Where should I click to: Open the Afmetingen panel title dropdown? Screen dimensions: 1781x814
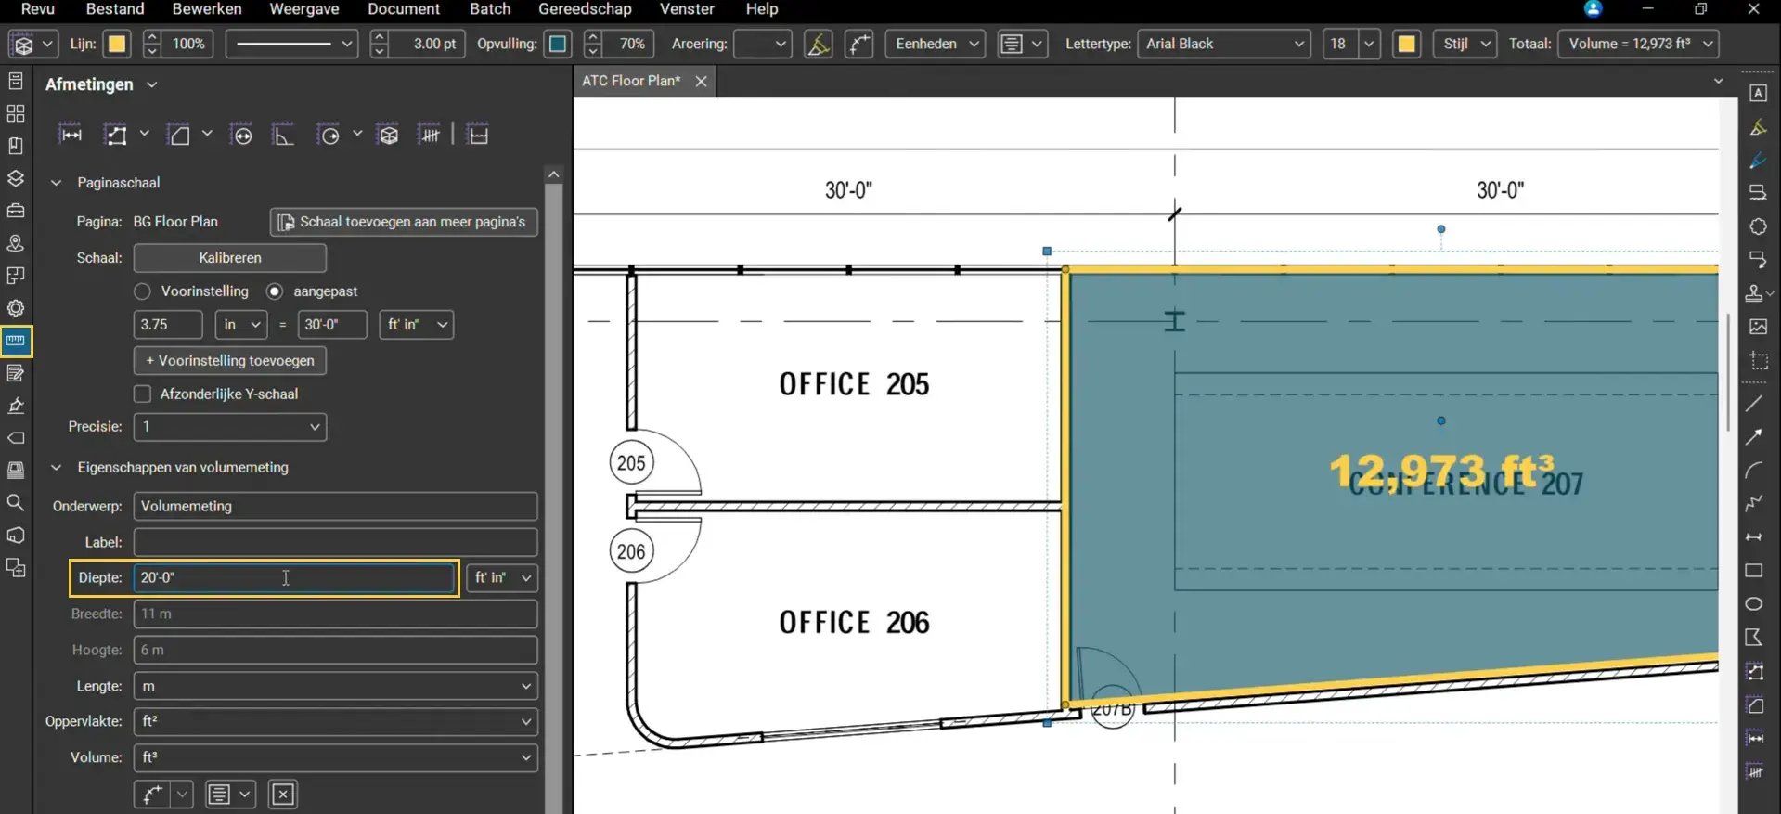click(x=152, y=84)
